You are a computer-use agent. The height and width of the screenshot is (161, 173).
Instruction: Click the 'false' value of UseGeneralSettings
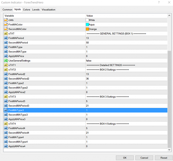[89, 61]
